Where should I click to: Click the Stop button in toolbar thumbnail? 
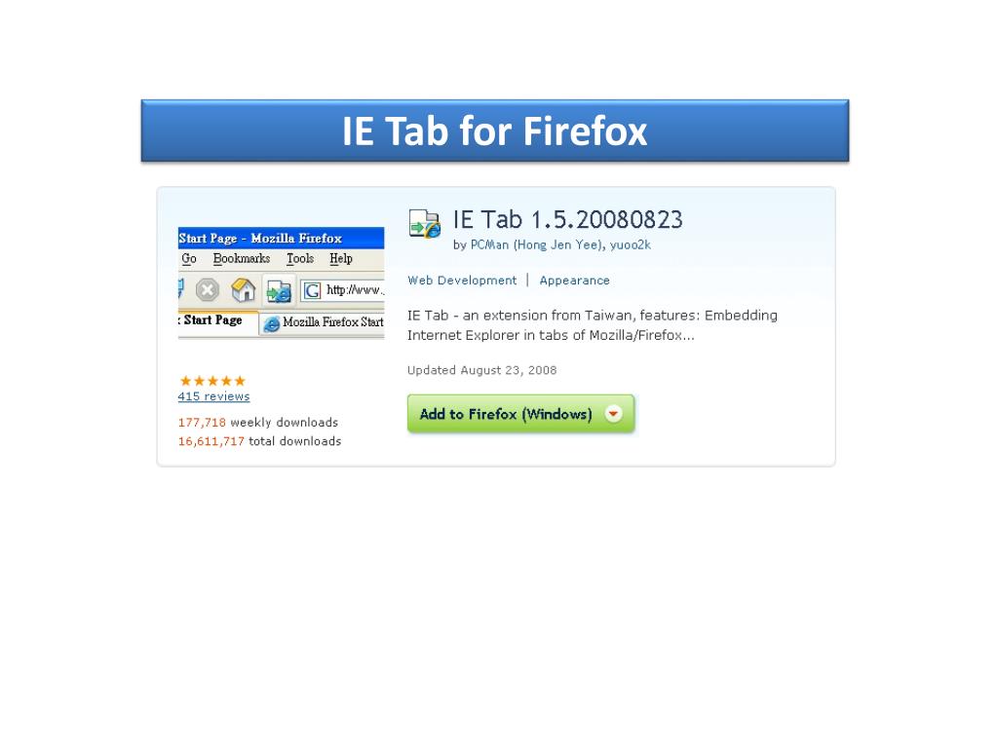click(207, 290)
